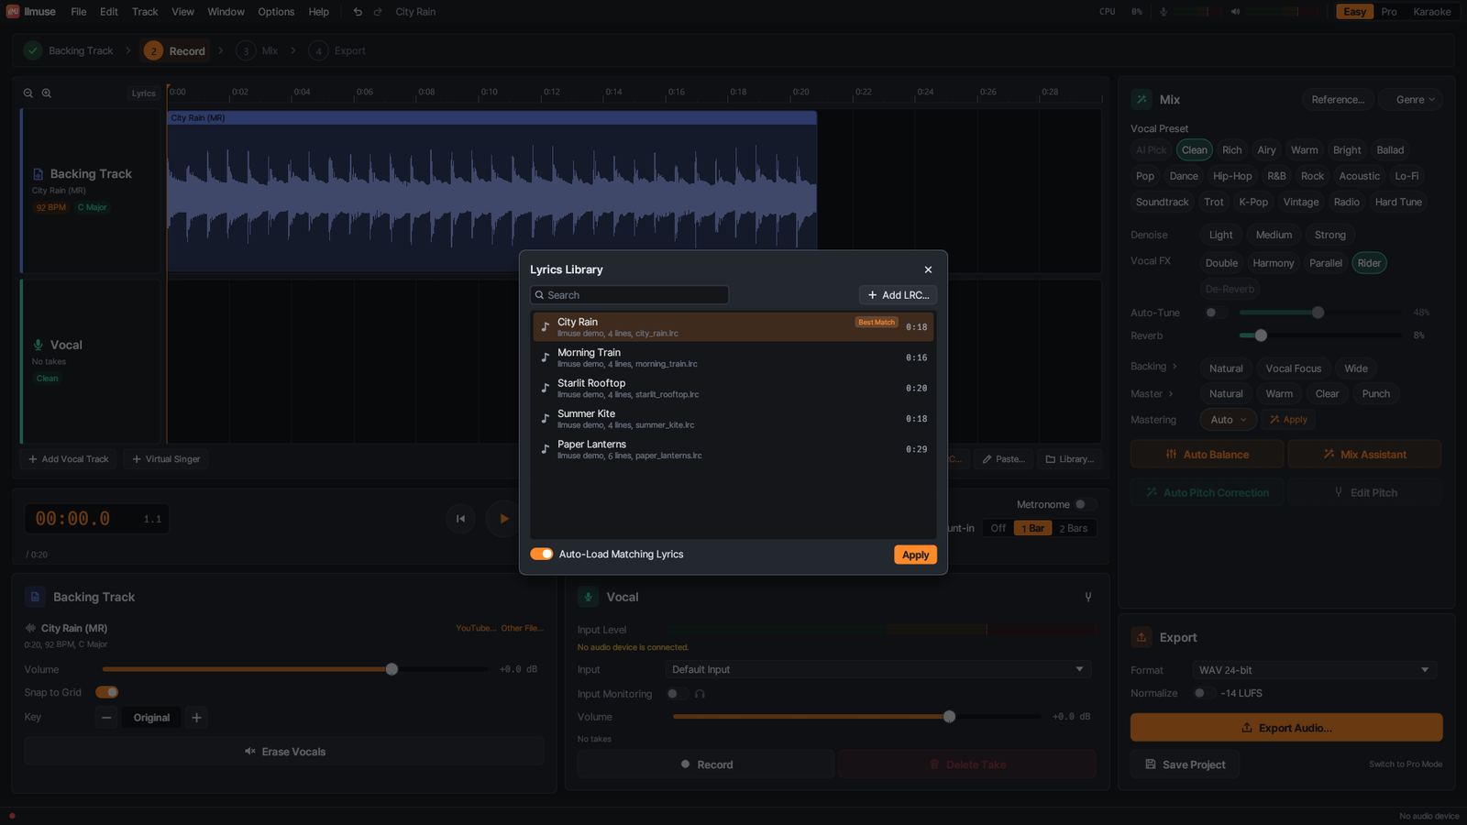The image size is (1467, 825).
Task: Open the Options menu
Action: tap(276, 12)
